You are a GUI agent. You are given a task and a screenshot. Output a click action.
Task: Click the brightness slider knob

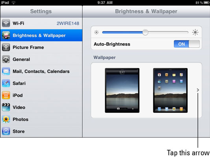click(x=145, y=32)
